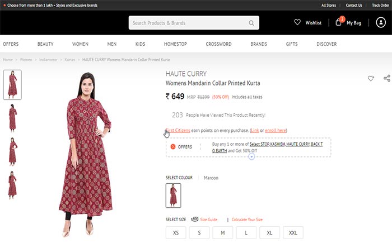Image resolution: width=392 pixels, height=243 pixels.
Task: Open the DISCOVER menu
Action: click(326, 44)
